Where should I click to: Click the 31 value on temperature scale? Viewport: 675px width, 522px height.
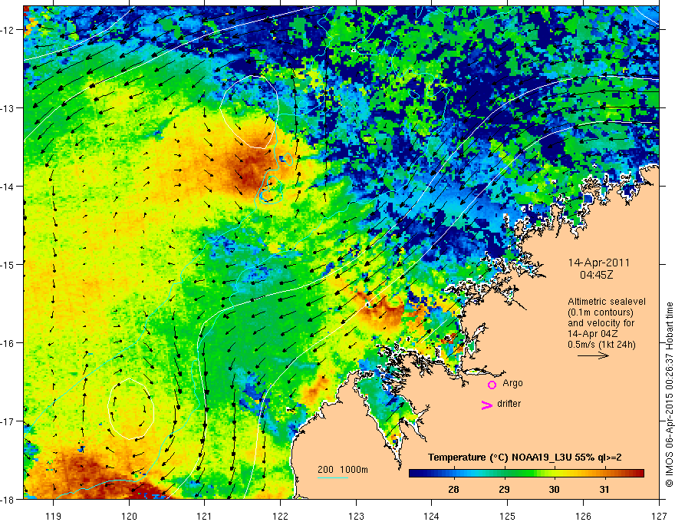pos(604,489)
